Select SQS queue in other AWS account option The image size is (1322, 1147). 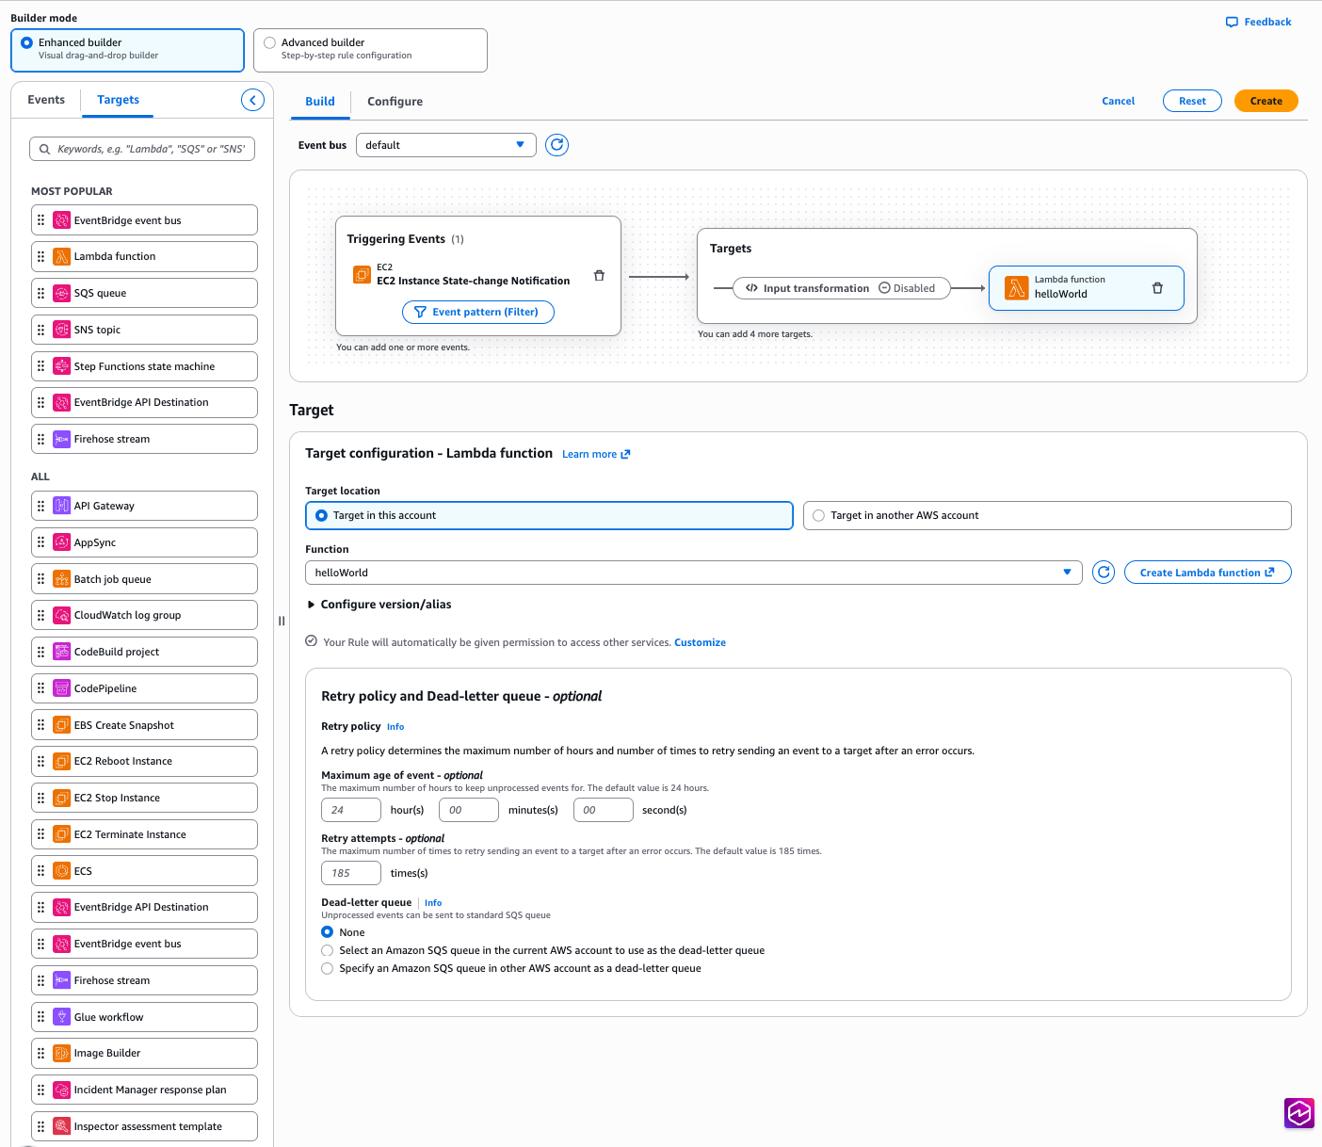coord(328,968)
